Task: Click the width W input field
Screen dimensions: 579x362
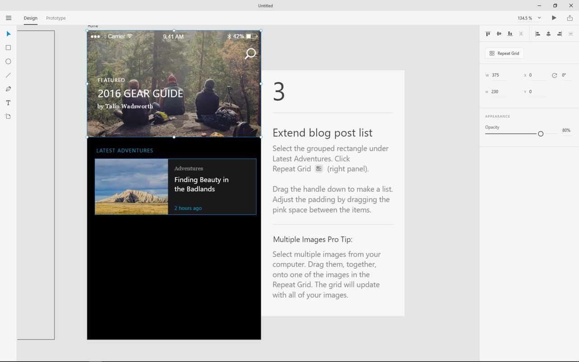Action: point(499,75)
